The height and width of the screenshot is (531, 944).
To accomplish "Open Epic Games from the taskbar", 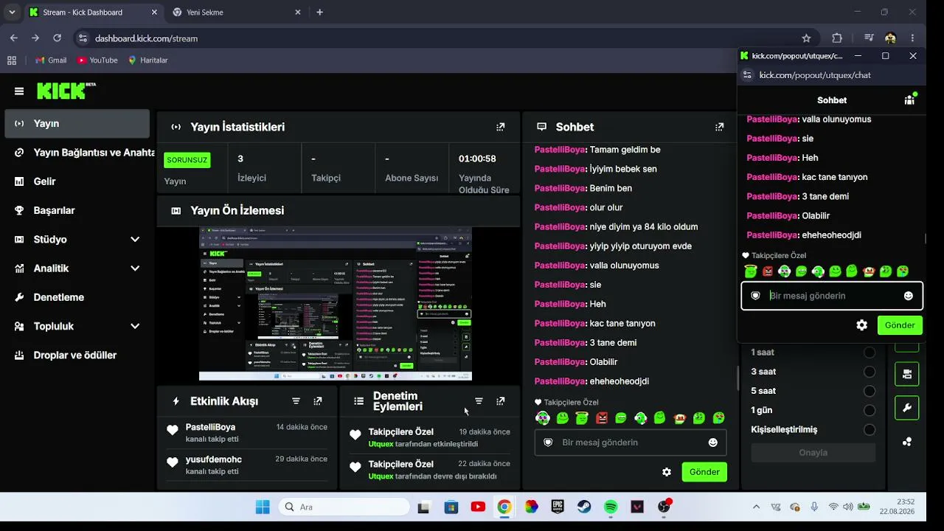I will point(558,507).
